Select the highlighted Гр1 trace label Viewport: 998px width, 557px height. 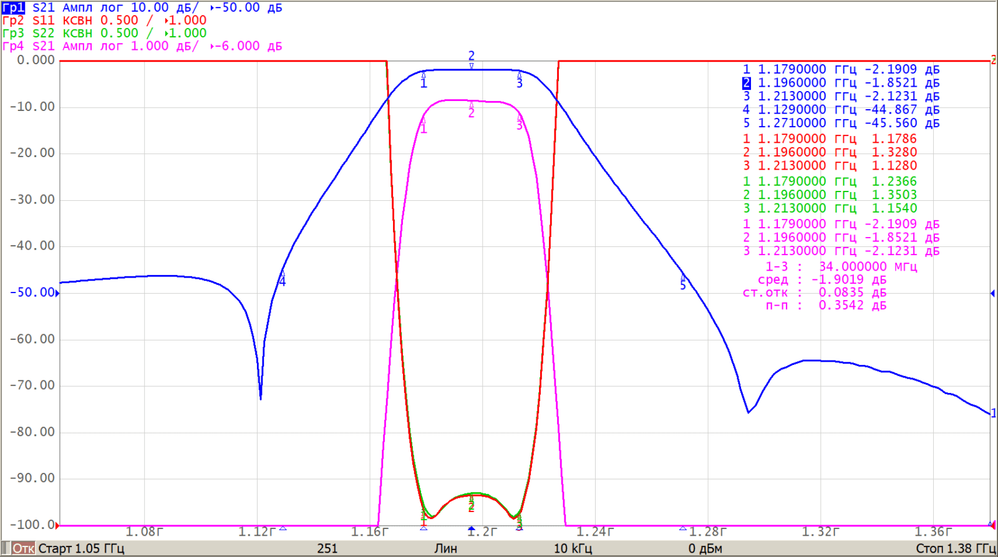pos(13,7)
